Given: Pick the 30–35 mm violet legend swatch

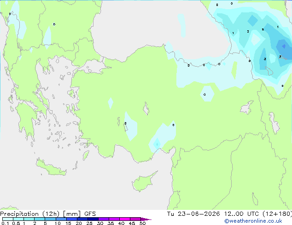Looking at the screenshot, I should coord(103,219).
